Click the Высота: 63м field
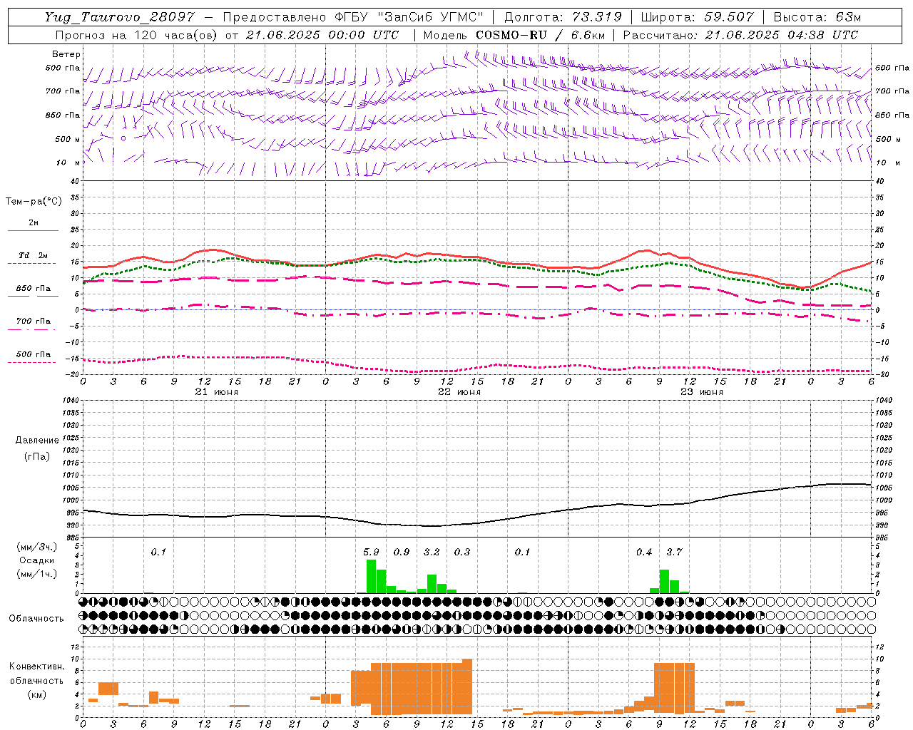 pos(817,17)
